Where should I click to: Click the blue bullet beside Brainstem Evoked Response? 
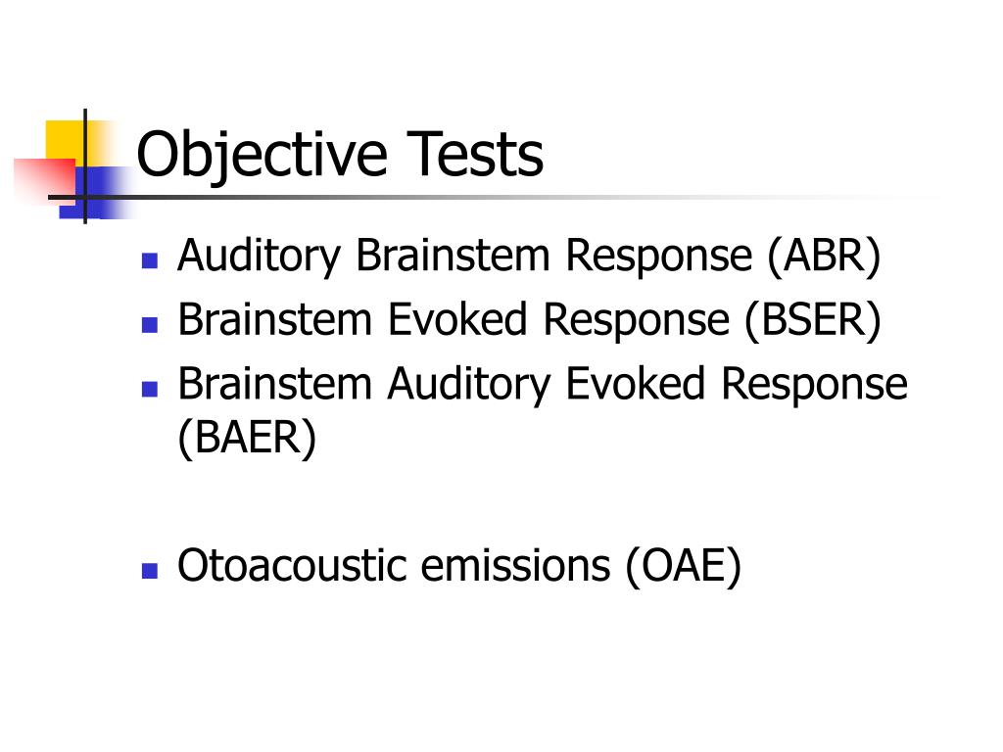[150, 325]
